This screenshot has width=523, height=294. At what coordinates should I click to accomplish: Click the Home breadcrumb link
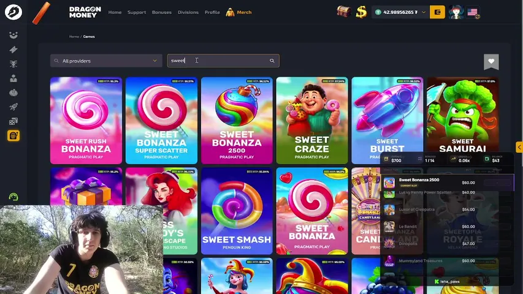tap(74, 37)
